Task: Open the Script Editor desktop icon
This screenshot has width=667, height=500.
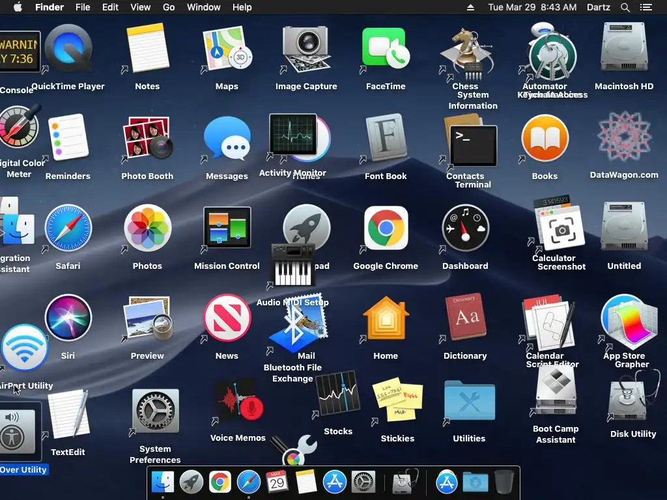Action: click(x=553, y=327)
